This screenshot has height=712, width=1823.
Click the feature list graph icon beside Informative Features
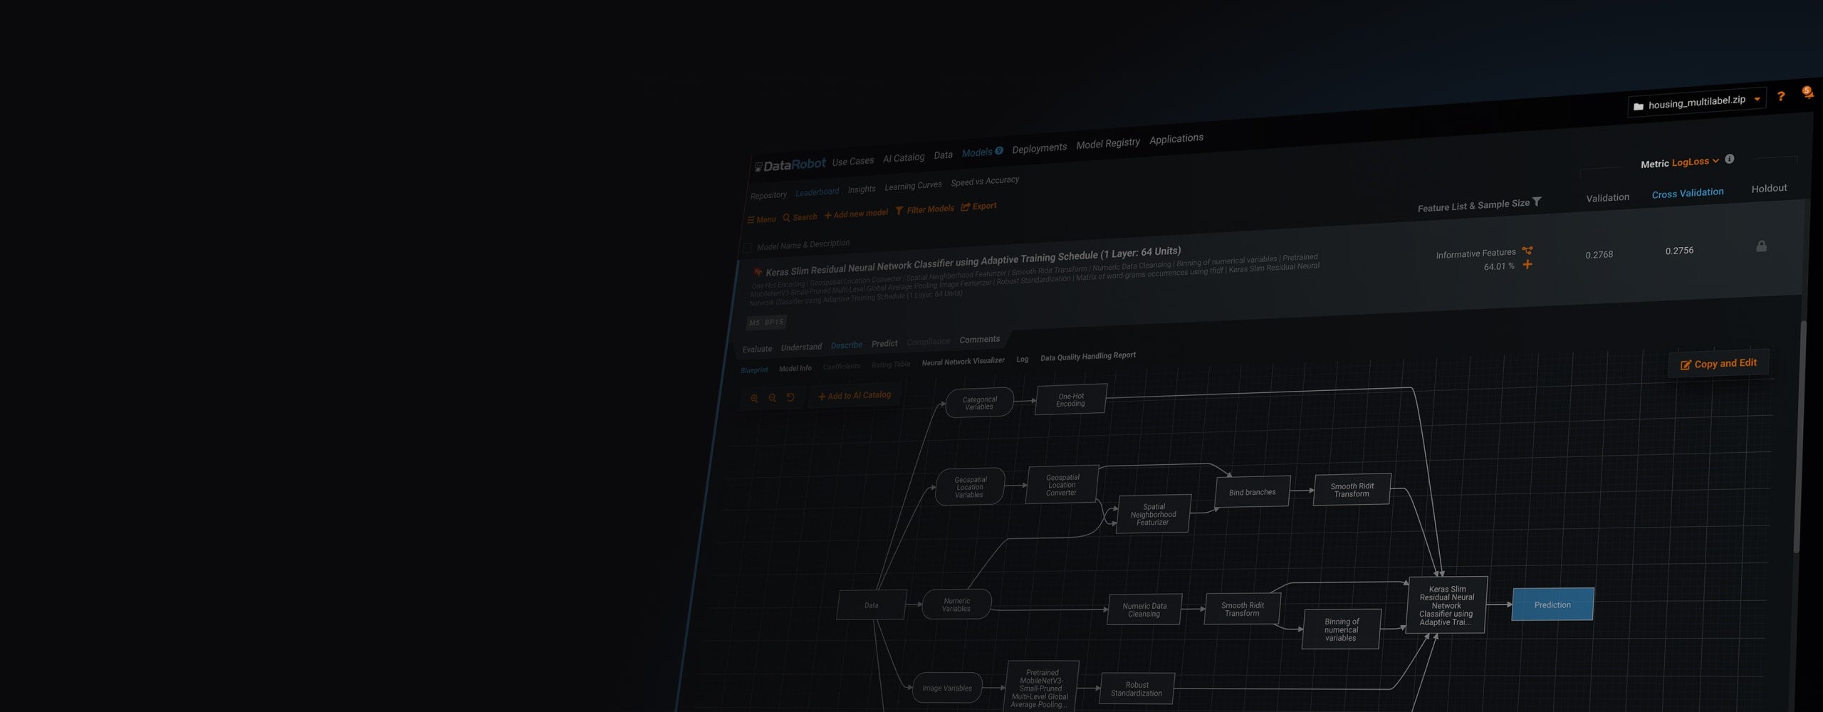1527,251
